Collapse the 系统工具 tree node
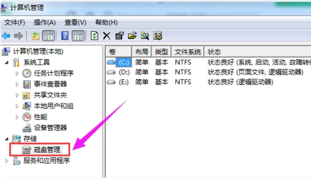This screenshot has width=311, height=188. [7, 63]
